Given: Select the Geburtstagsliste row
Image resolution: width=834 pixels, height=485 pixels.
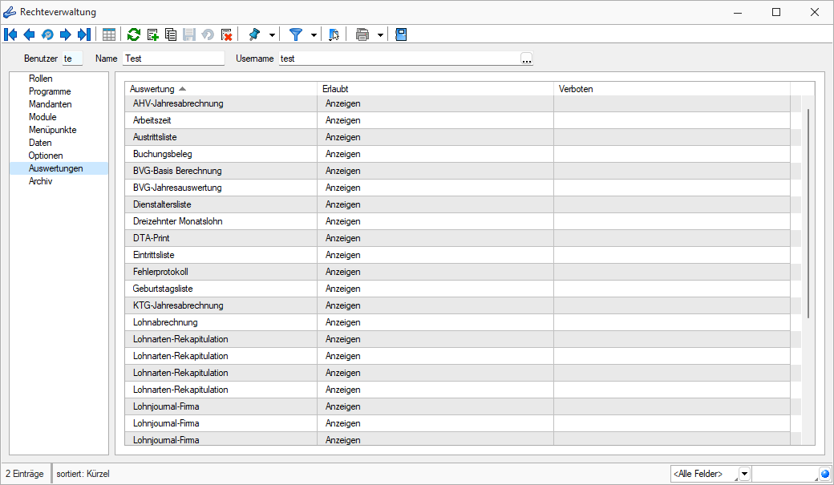Looking at the screenshot, I should tap(457, 289).
